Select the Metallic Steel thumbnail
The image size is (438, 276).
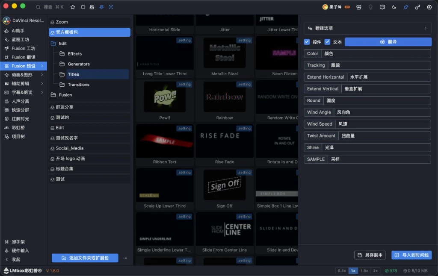(225, 53)
